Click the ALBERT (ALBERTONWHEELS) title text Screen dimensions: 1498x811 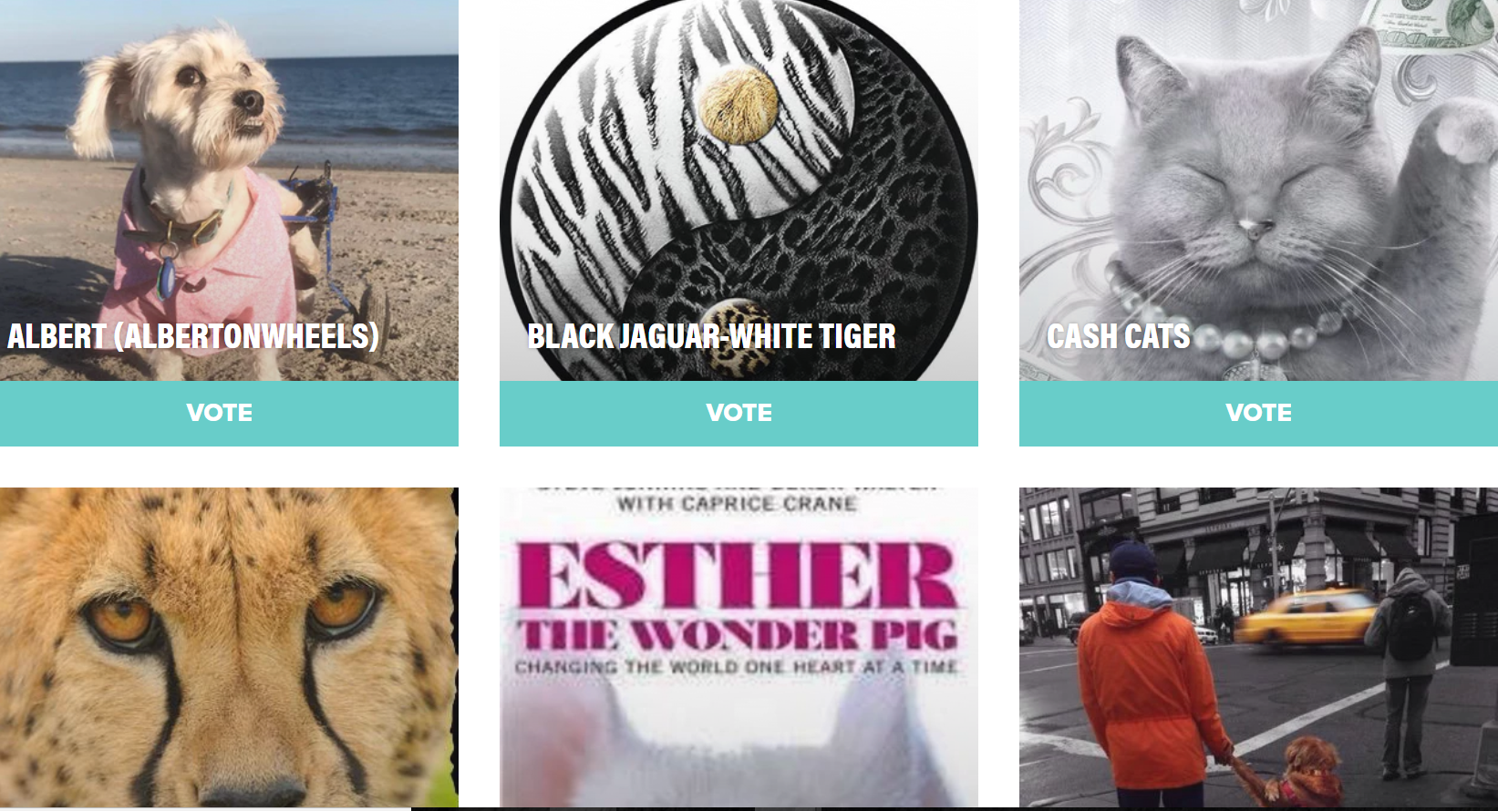(193, 336)
